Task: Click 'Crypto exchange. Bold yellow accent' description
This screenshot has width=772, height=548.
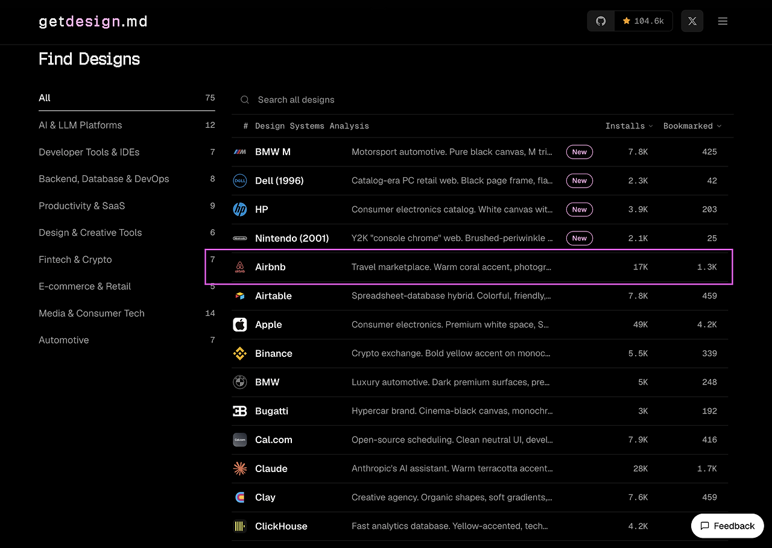Action: pos(451,353)
